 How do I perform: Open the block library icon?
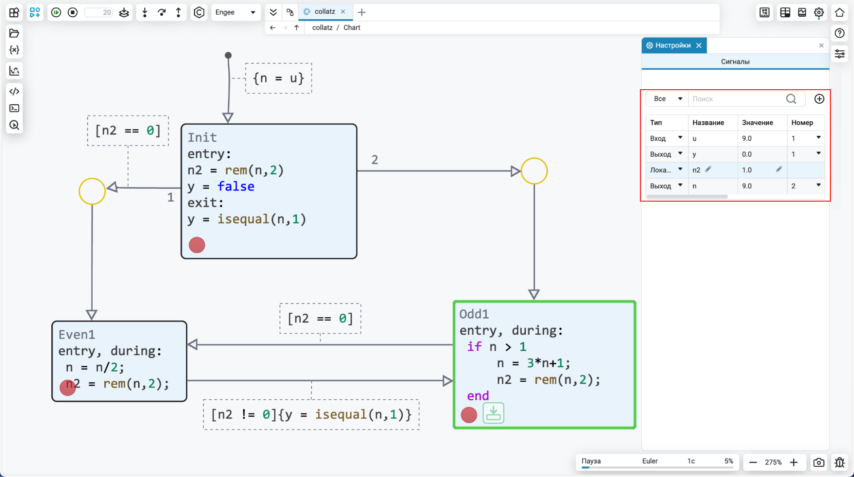(14, 12)
